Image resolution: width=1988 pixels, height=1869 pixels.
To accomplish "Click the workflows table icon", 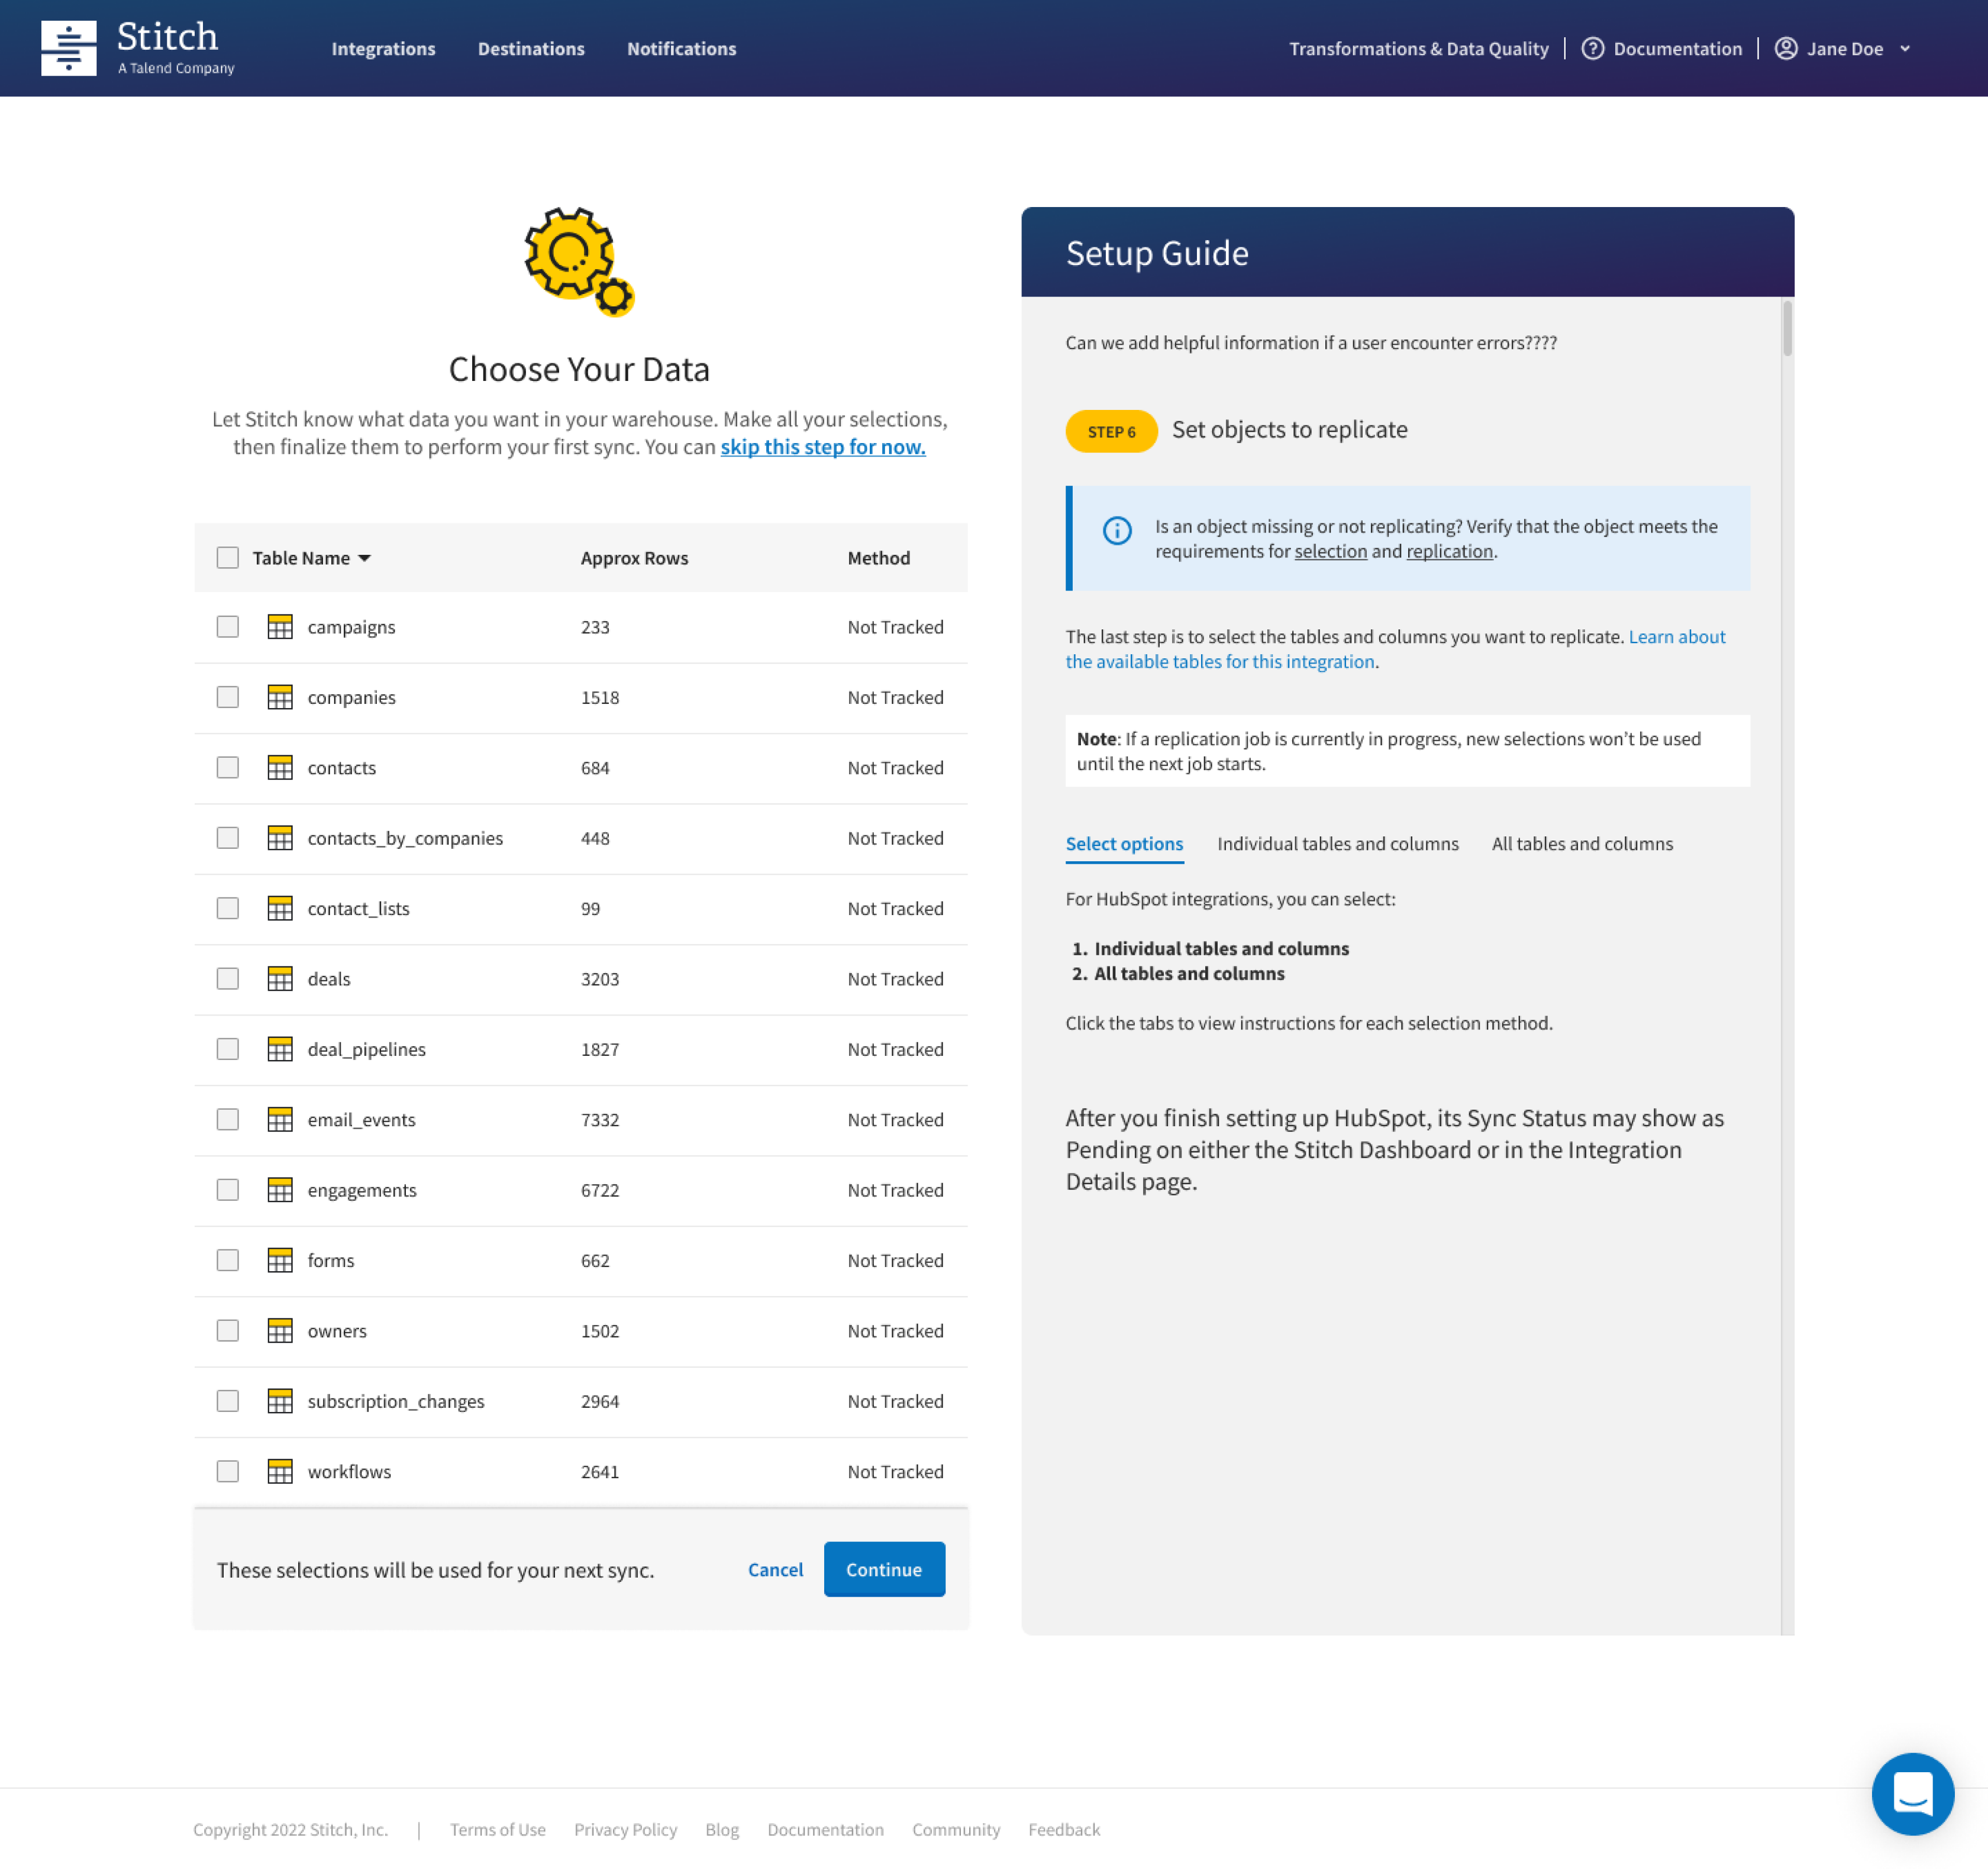I will click(x=280, y=1471).
